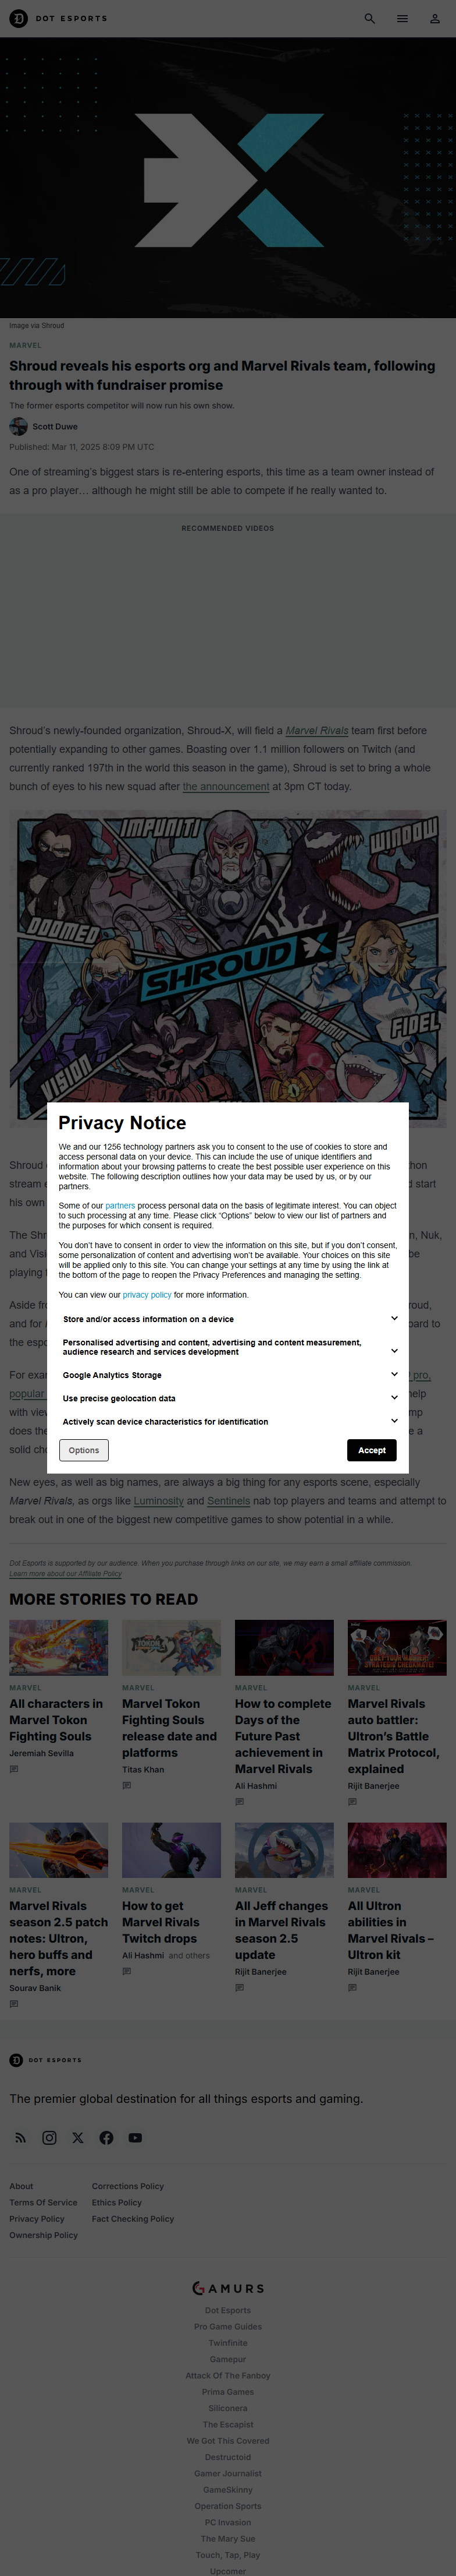Click the Accept button
The width and height of the screenshot is (456, 2576).
(371, 1450)
